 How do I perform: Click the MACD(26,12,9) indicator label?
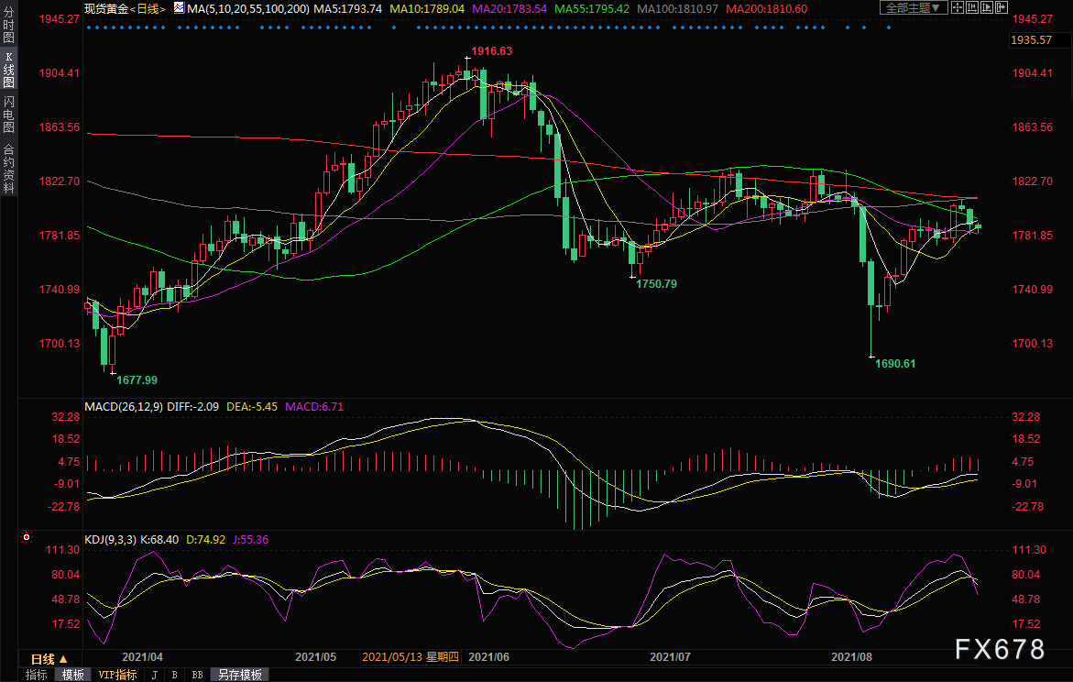coord(122,406)
